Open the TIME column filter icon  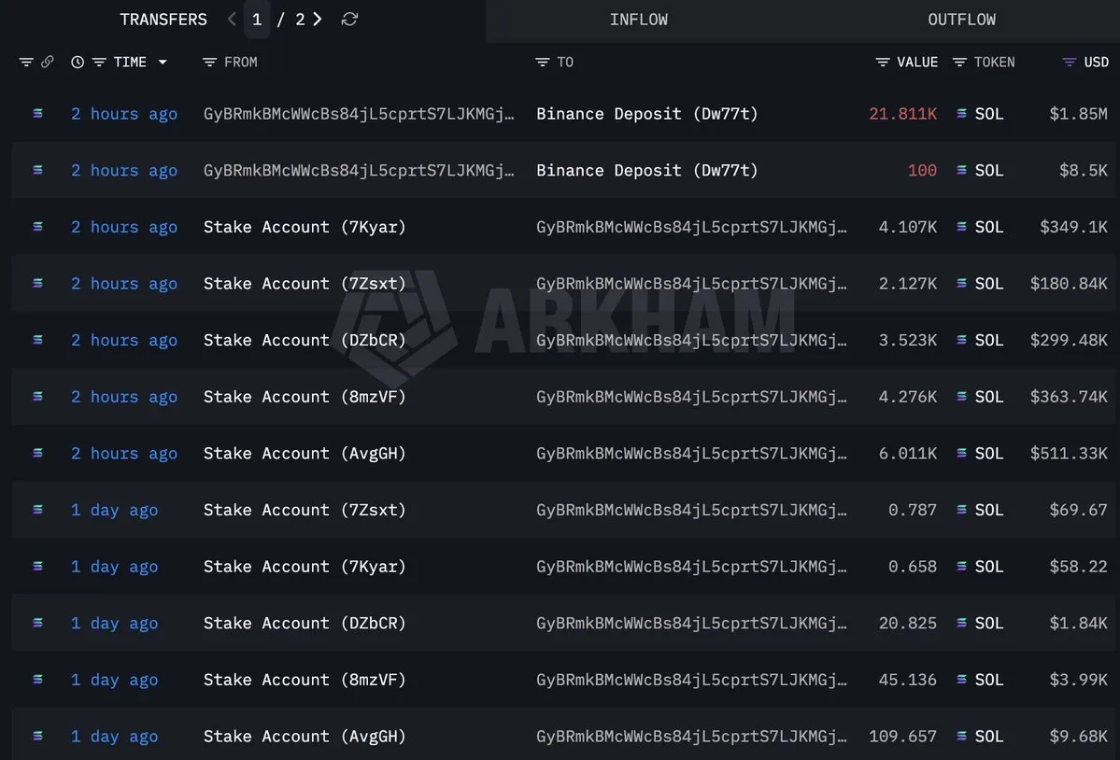point(99,62)
